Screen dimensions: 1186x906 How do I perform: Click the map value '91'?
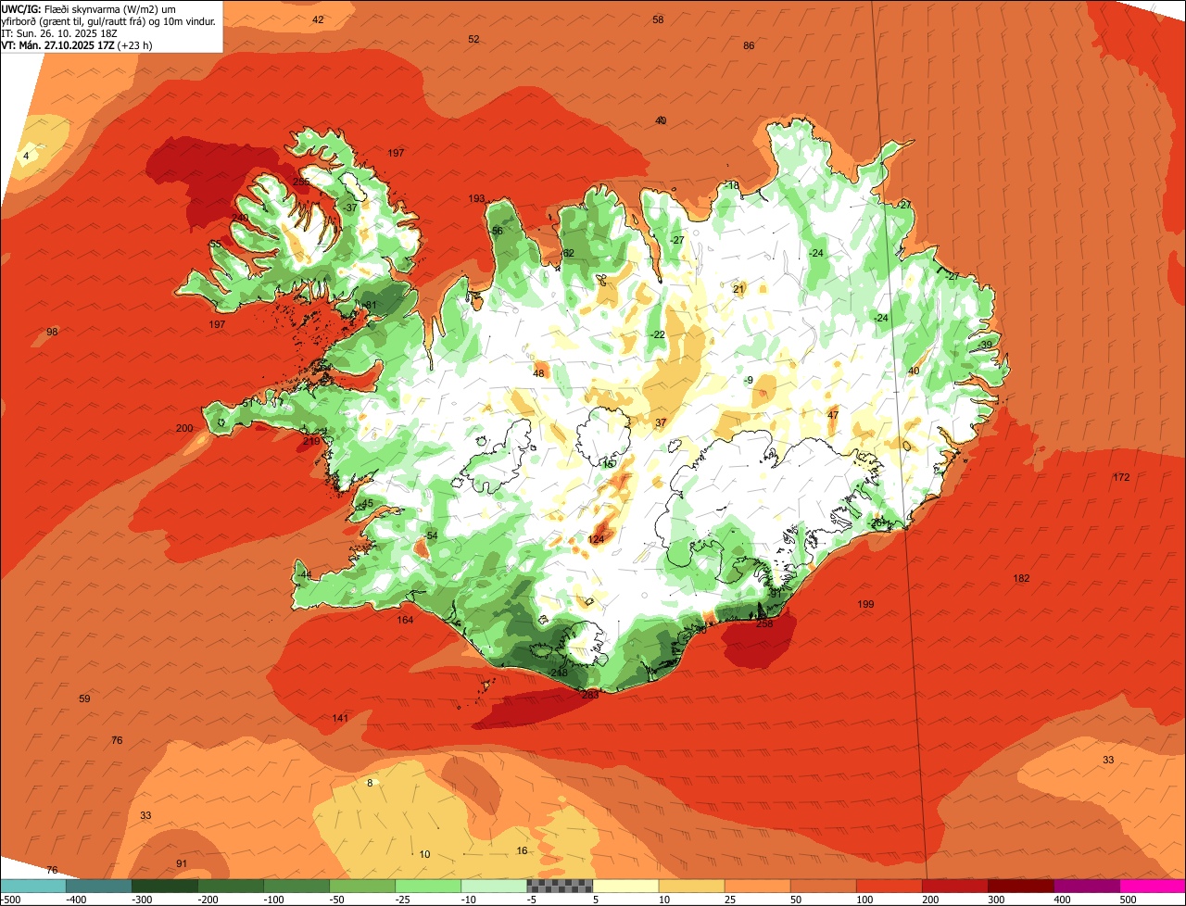coord(181,863)
